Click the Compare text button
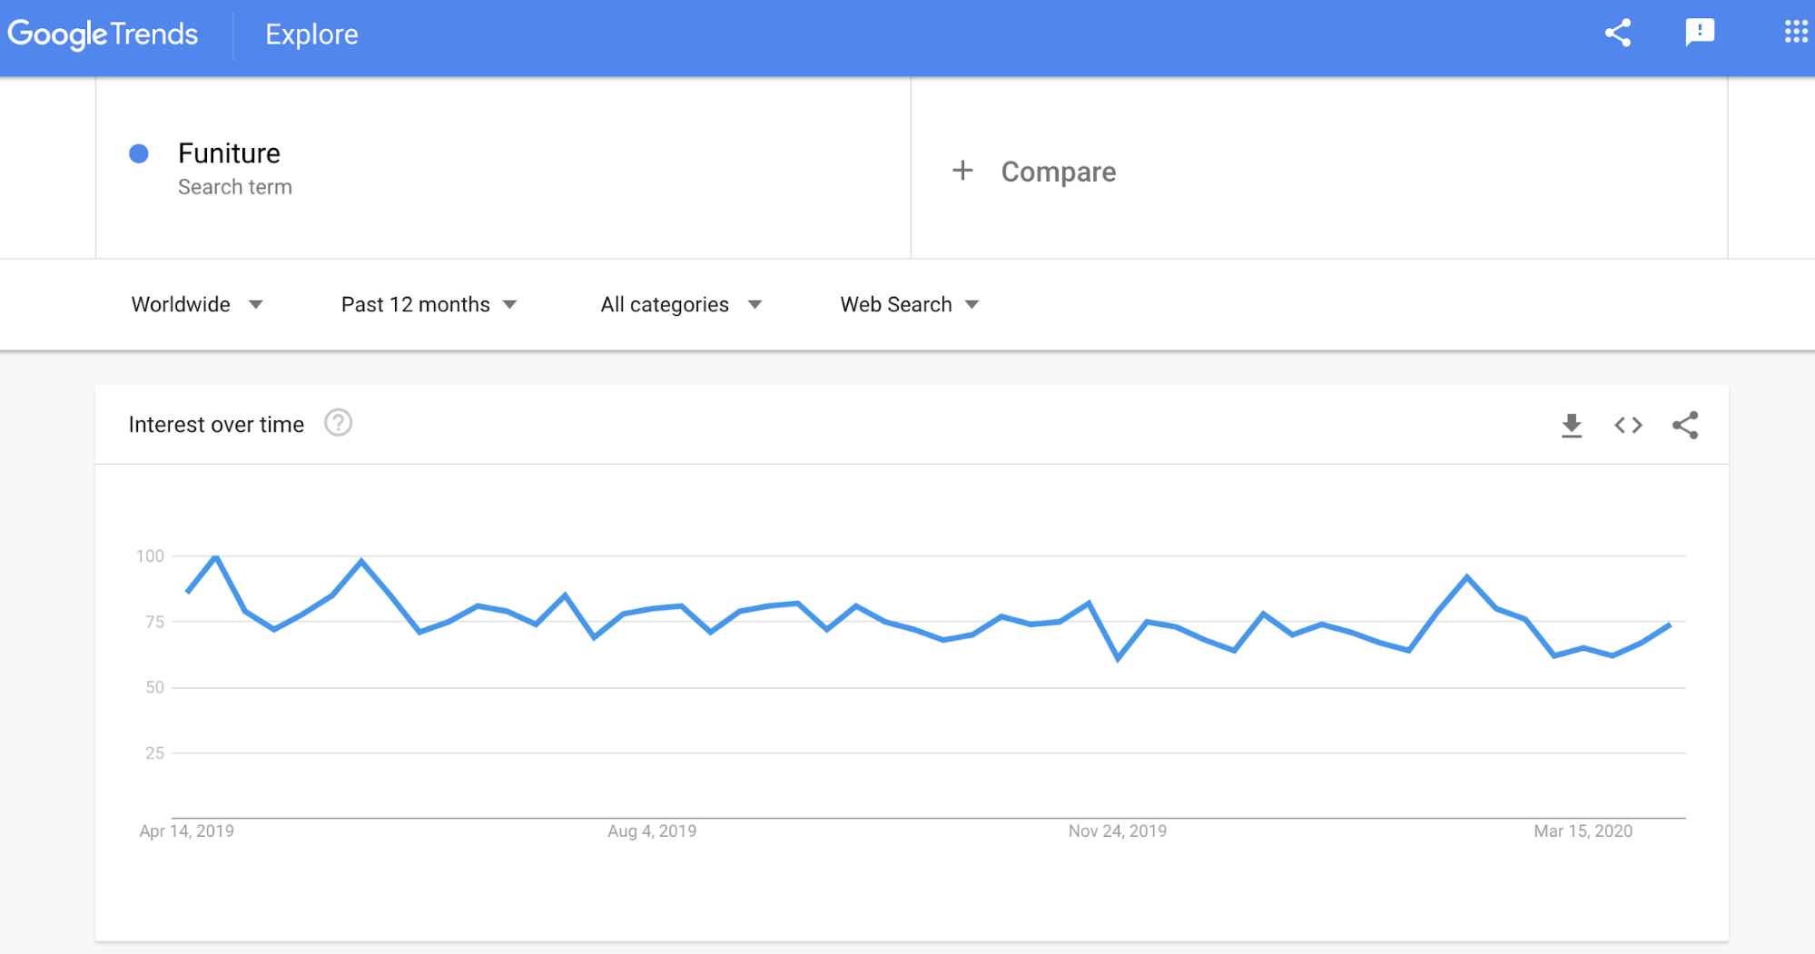Viewport: 1815px width, 954px height. [1058, 172]
